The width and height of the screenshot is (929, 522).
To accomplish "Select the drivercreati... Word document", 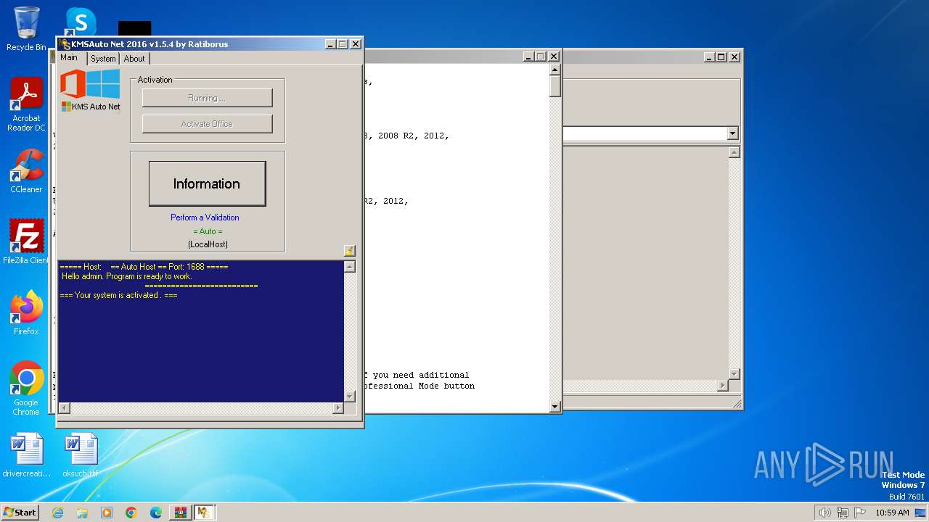I will (x=27, y=455).
